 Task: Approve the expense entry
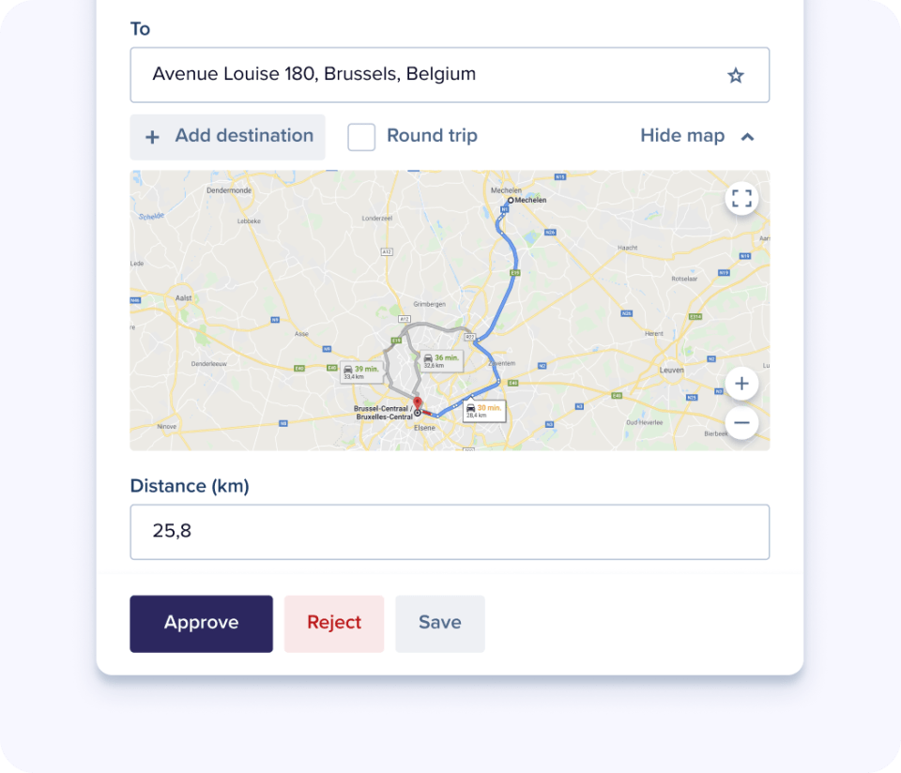201,623
